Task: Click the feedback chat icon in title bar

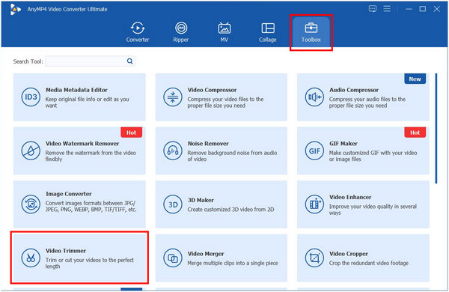Action: (x=373, y=9)
